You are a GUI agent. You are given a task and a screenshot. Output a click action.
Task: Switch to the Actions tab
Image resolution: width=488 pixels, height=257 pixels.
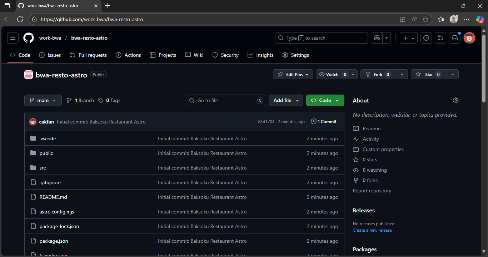[x=128, y=55]
